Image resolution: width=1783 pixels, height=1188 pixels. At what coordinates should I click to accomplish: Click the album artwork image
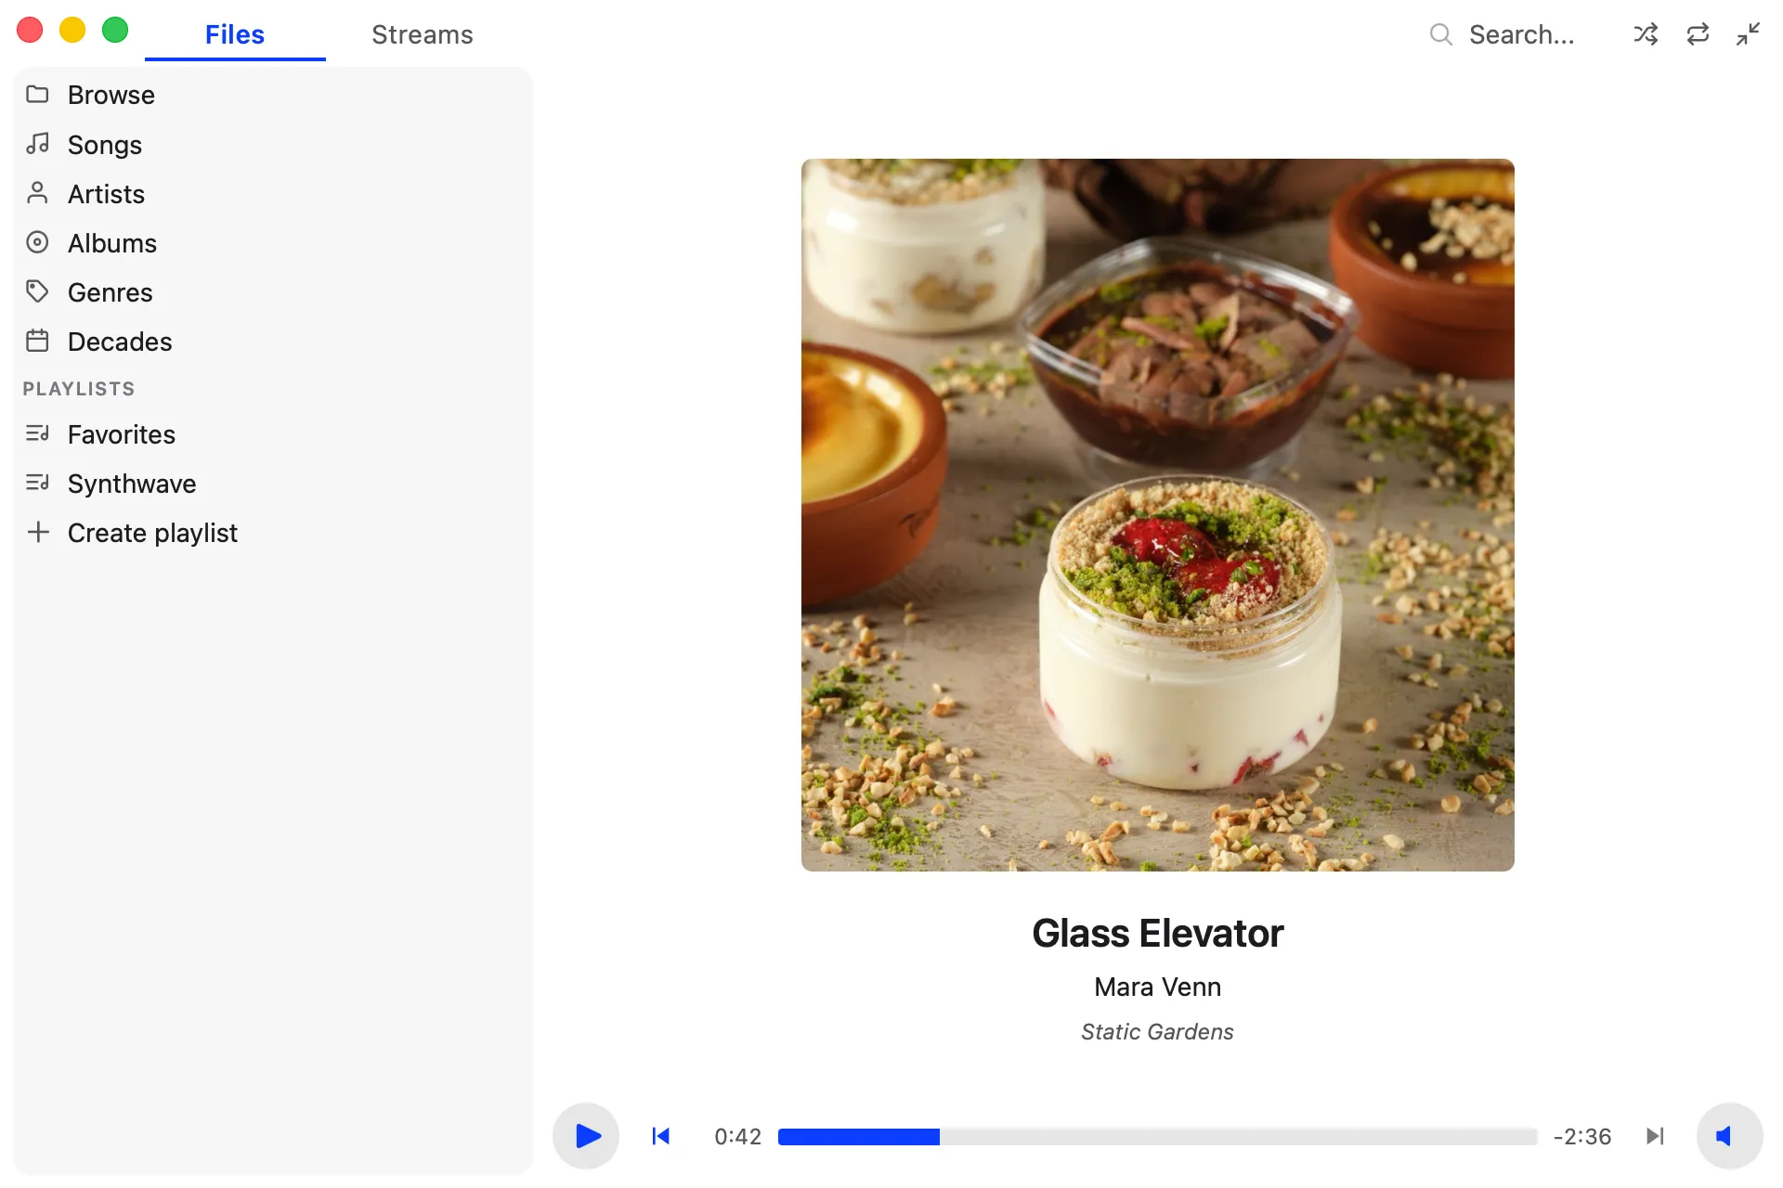coord(1157,515)
